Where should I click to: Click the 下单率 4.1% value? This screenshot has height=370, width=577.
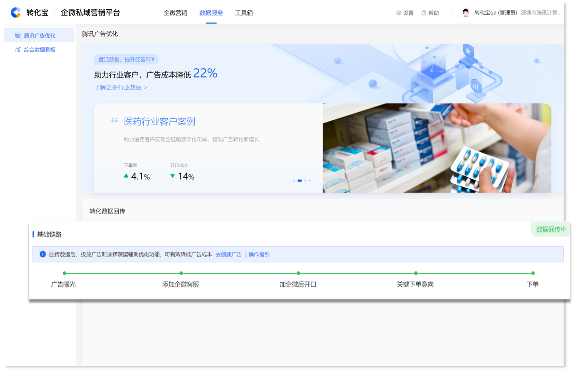coord(141,176)
